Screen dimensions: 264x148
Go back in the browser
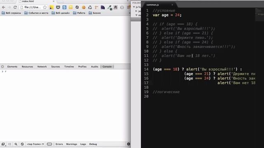[4, 7]
